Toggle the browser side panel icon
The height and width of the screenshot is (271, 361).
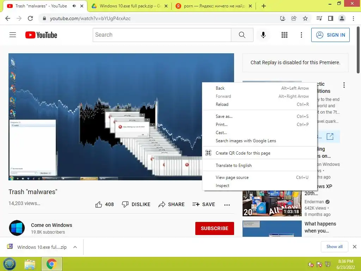point(331,18)
